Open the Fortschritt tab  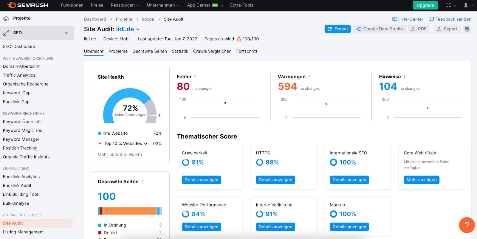(x=247, y=51)
